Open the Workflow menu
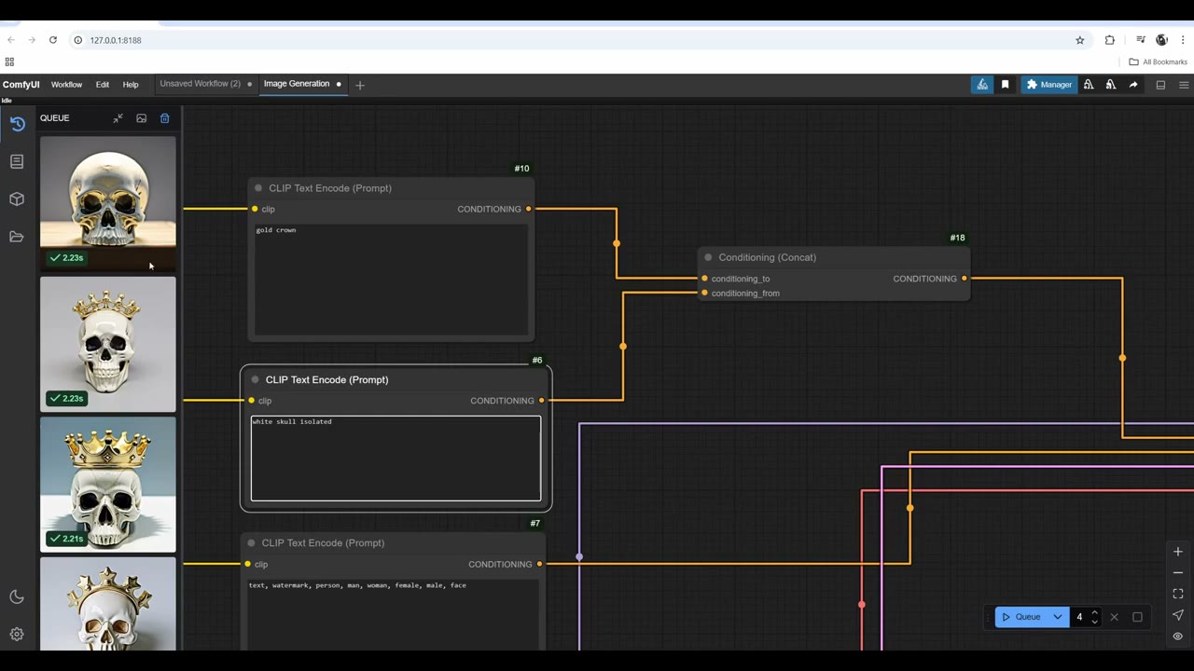 66,85
